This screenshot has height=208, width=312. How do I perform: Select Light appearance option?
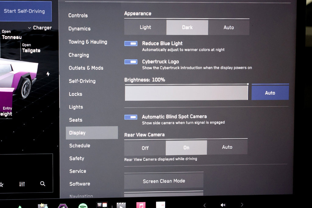(x=145, y=27)
